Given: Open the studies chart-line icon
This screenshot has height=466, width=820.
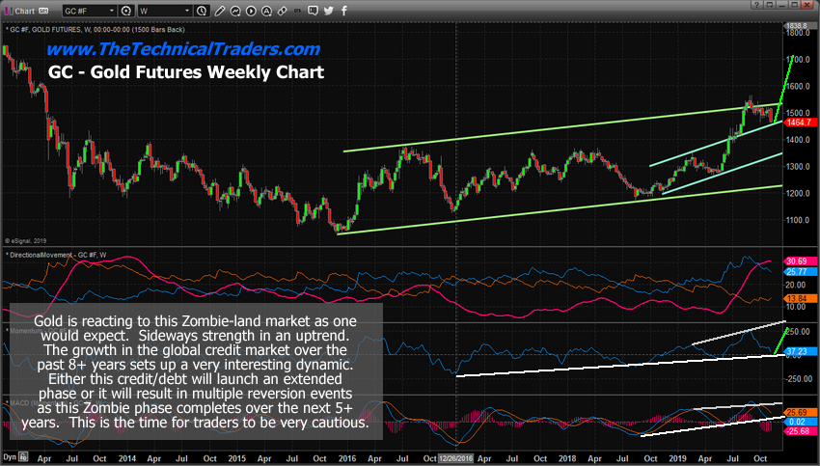Looking at the screenshot, I should coord(235,11).
